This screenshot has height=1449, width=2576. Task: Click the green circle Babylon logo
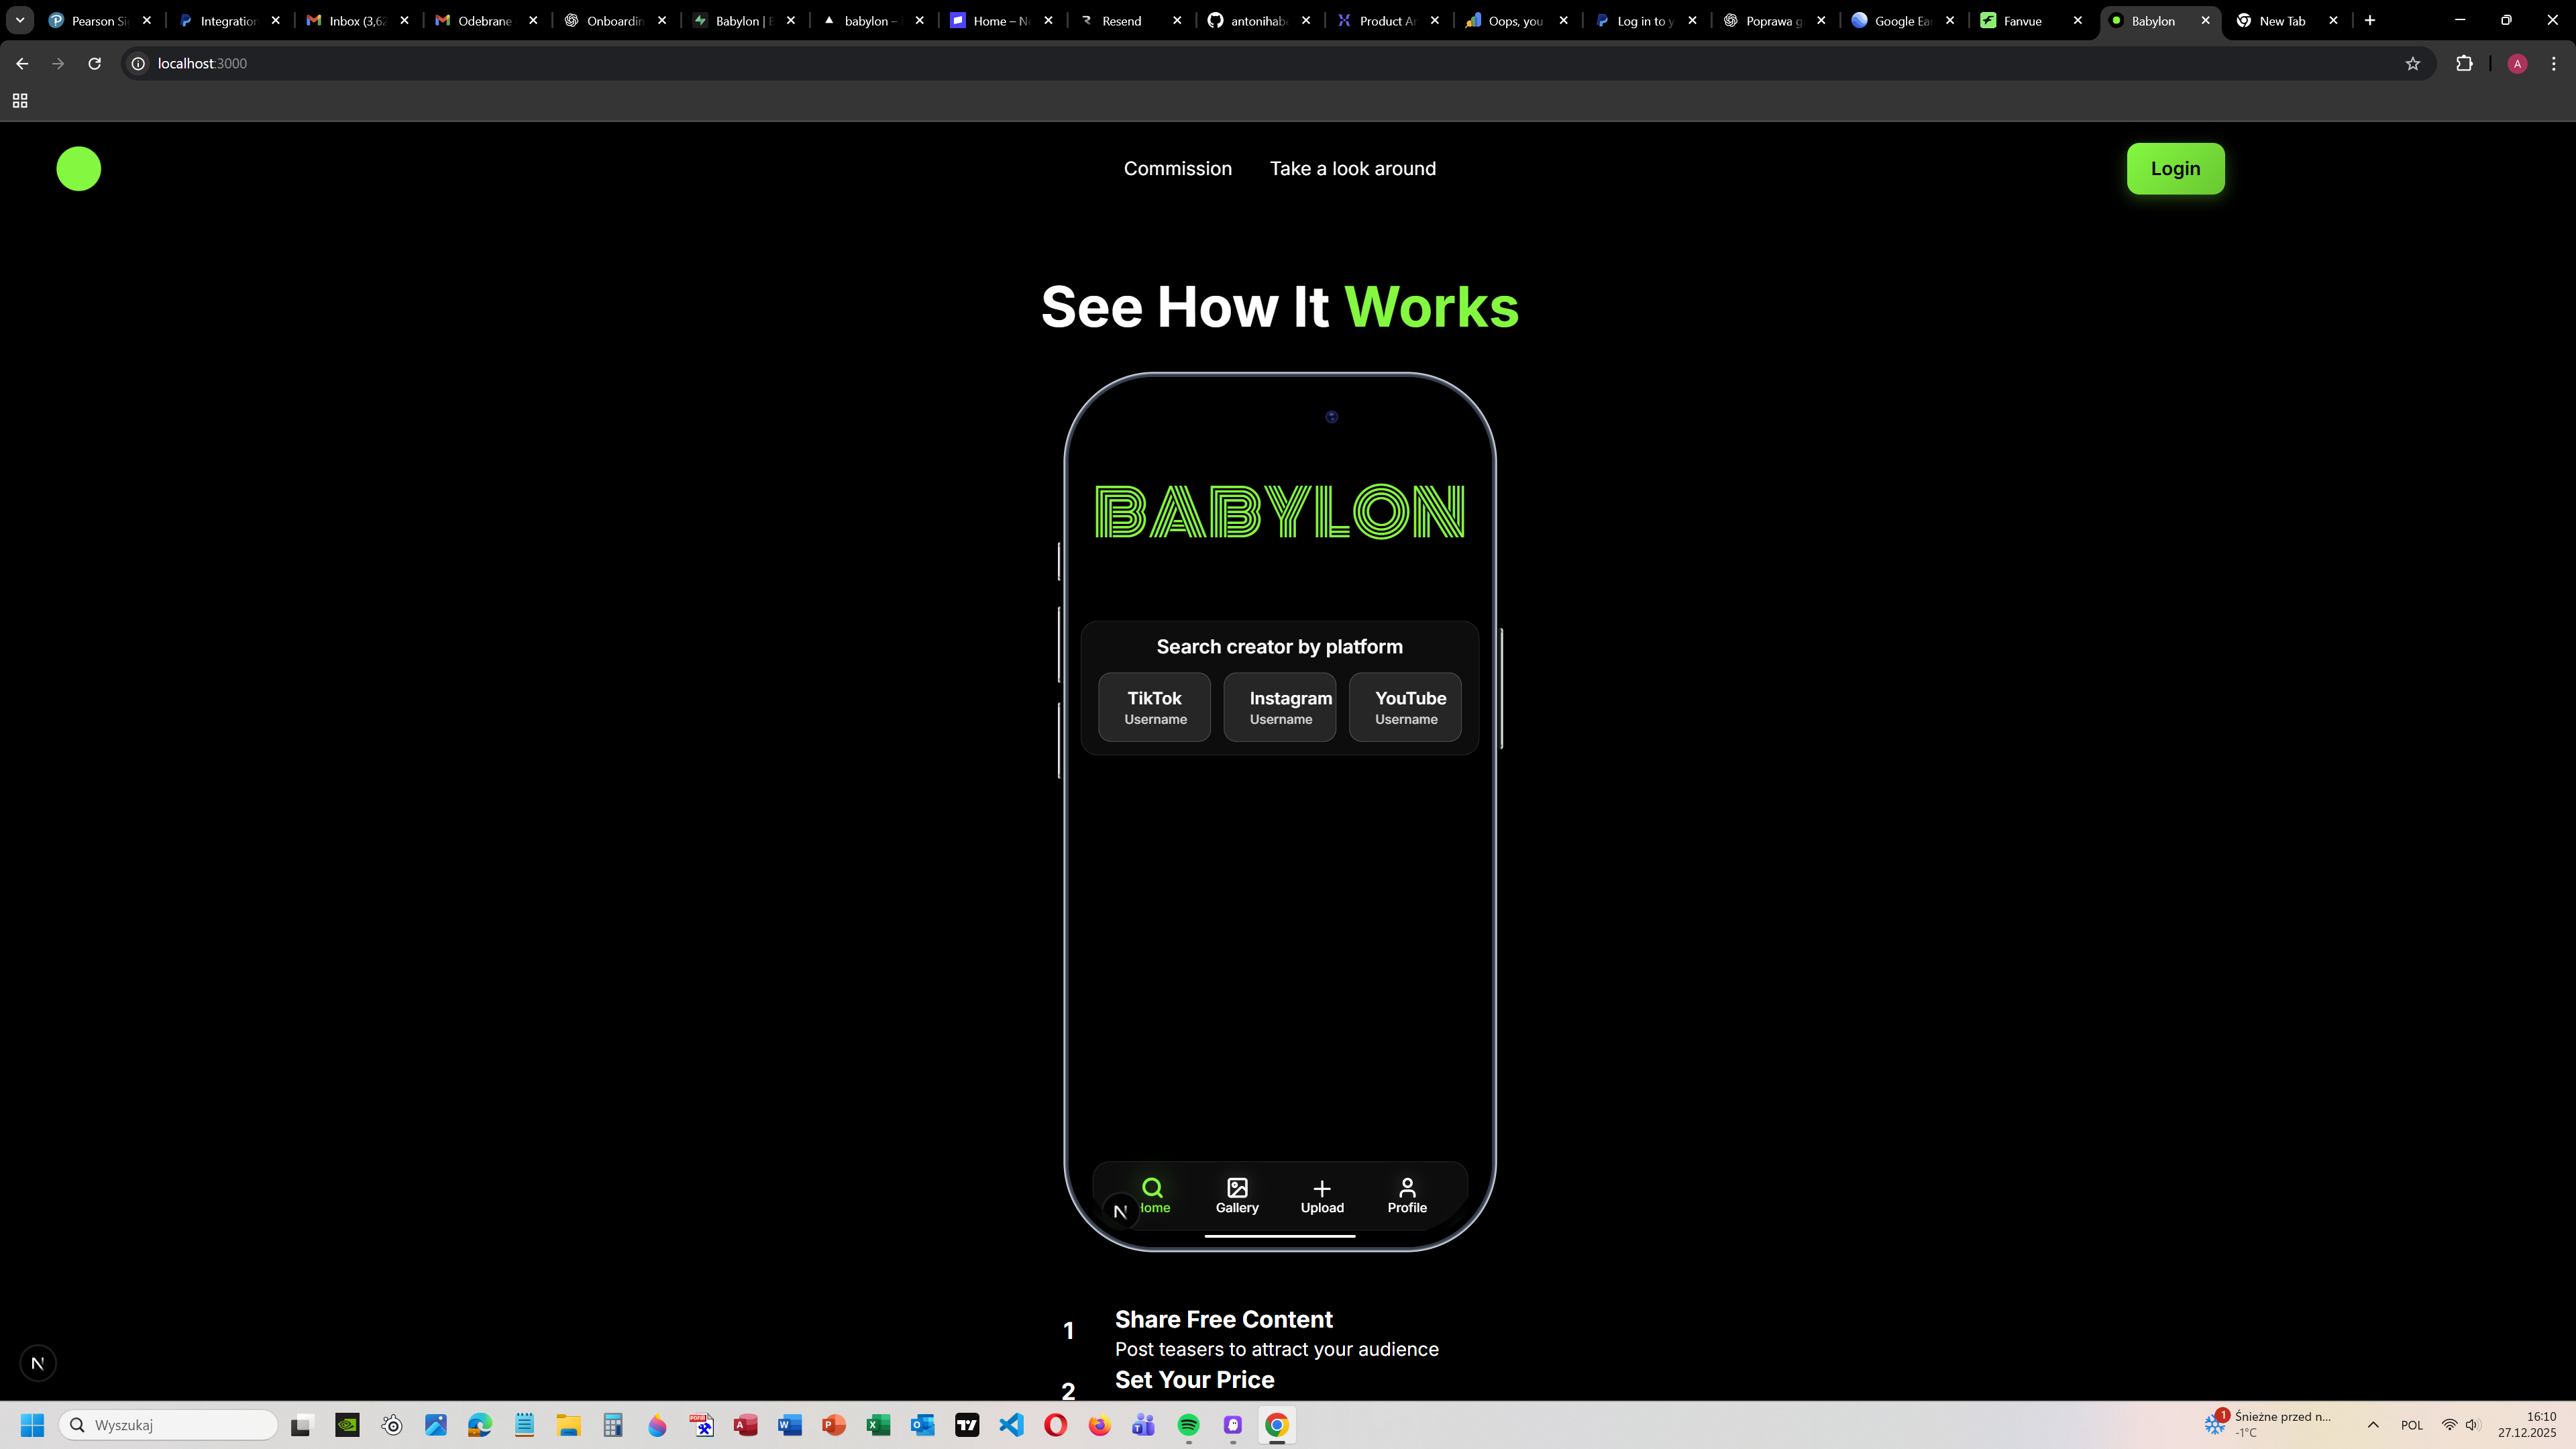click(x=78, y=168)
